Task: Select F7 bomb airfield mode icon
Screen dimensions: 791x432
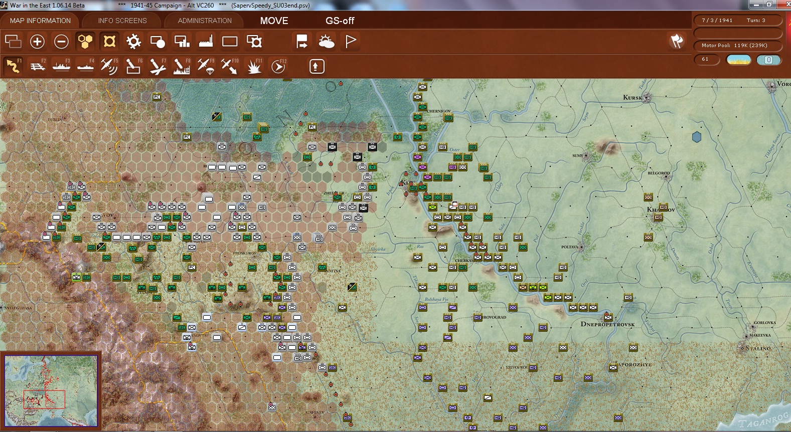Action: coord(157,66)
